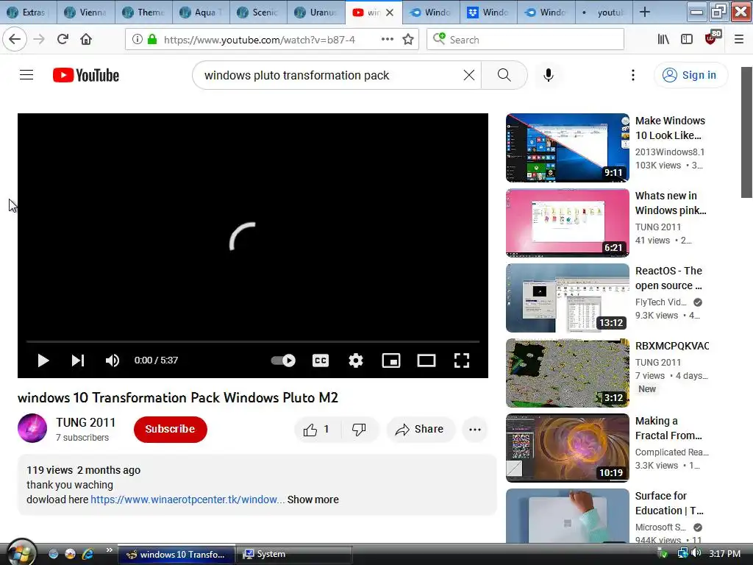Close the current YouTube tab
Screen dimensions: 753x565
[x=390, y=13]
